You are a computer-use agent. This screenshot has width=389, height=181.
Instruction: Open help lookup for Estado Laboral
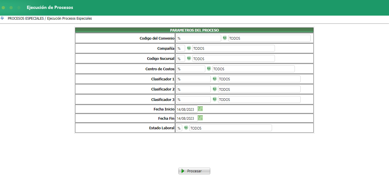click(186, 128)
